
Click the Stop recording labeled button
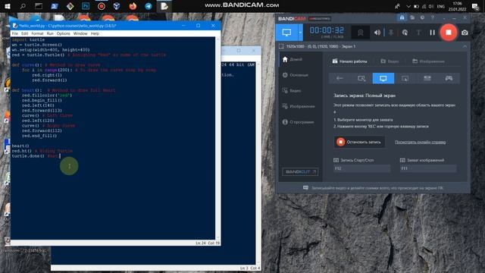pyautogui.click(x=359, y=142)
